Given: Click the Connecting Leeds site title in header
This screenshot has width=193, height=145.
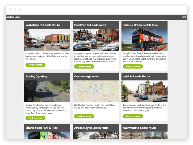Looking at the screenshot, I should [x=13, y=17].
